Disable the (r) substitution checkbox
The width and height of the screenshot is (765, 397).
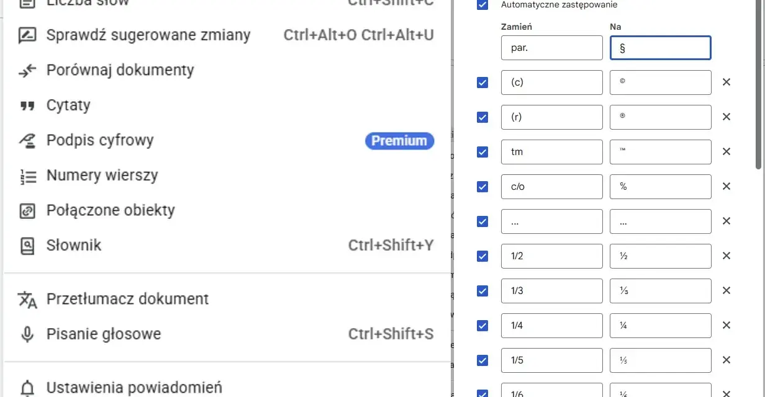[x=482, y=117]
